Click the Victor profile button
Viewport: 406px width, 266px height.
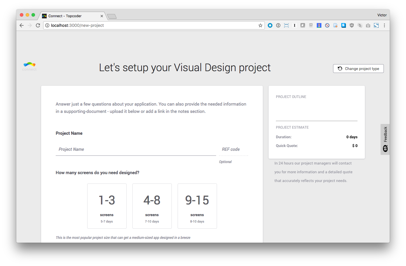(x=382, y=15)
